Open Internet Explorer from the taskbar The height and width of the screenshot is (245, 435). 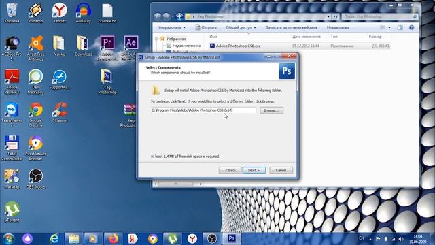54,239
